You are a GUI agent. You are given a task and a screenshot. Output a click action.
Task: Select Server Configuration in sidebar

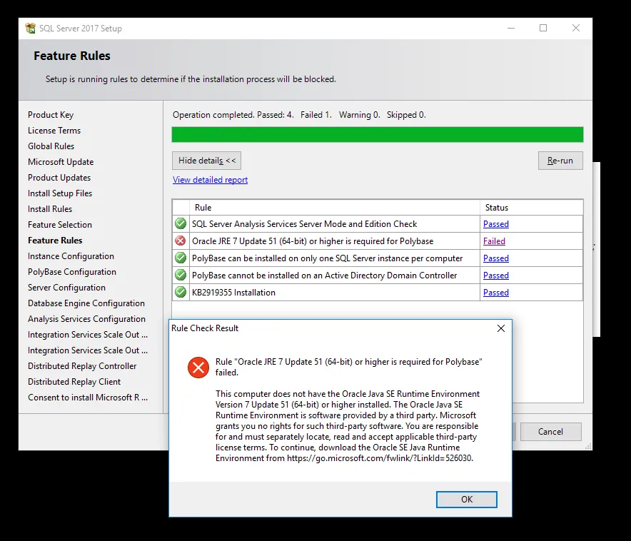coord(67,287)
